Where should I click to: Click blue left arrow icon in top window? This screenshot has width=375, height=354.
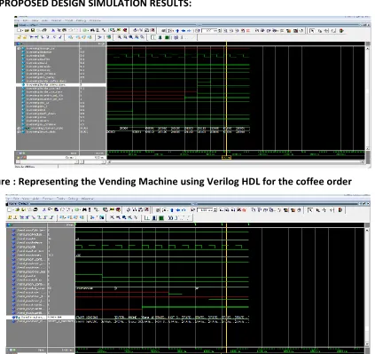pyautogui.click(x=184, y=30)
